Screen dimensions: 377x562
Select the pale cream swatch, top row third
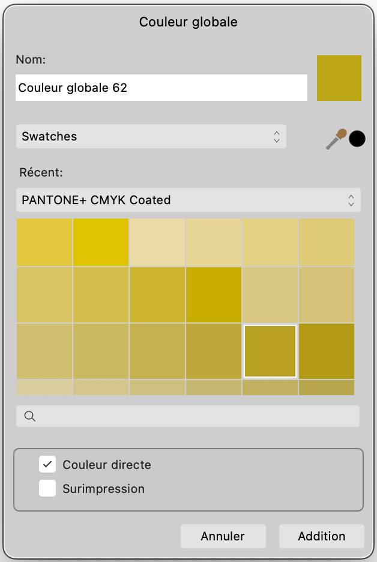[x=157, y=243]
